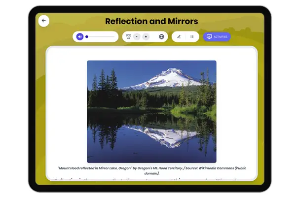296x197 pixels.
Task: Click the audio progress slider track
Action: click(100, 37)
